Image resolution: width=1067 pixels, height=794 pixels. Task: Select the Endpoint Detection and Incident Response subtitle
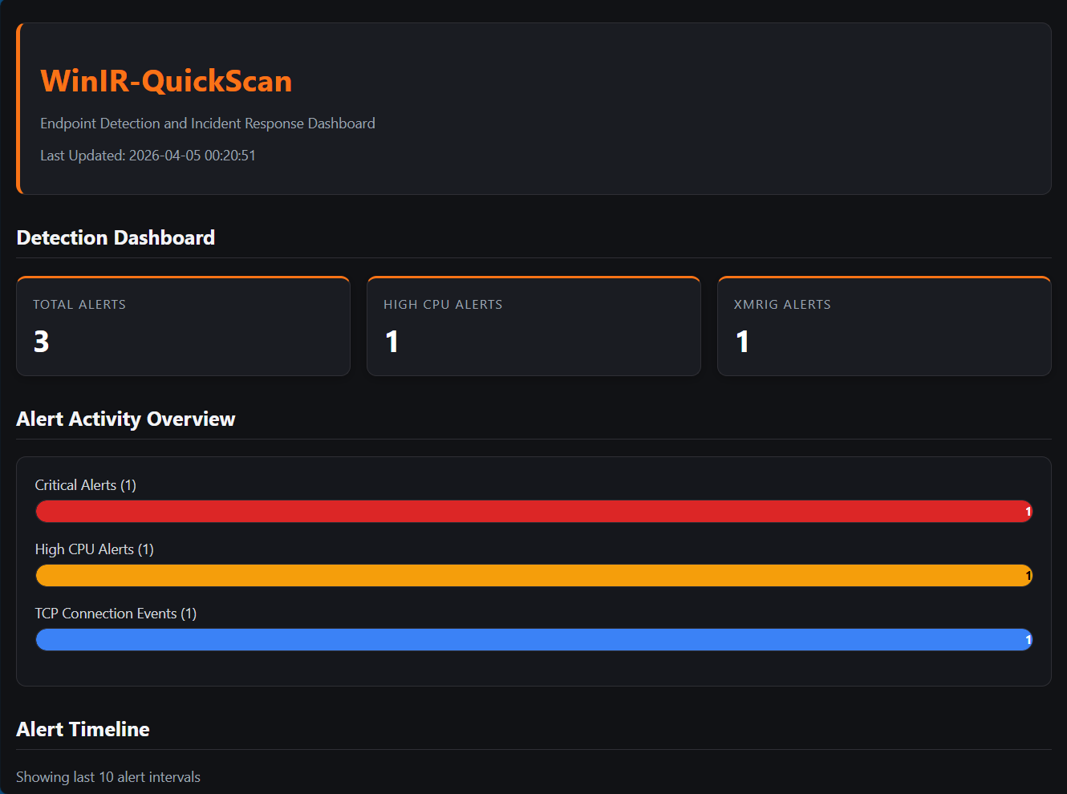[208, 124]
